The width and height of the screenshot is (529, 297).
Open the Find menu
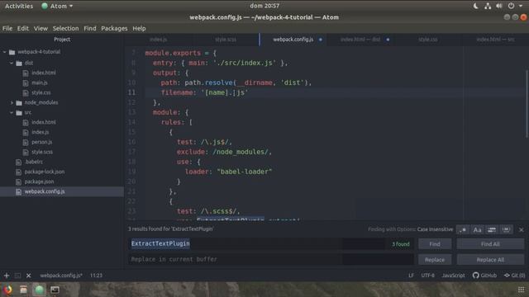(90, 28)
